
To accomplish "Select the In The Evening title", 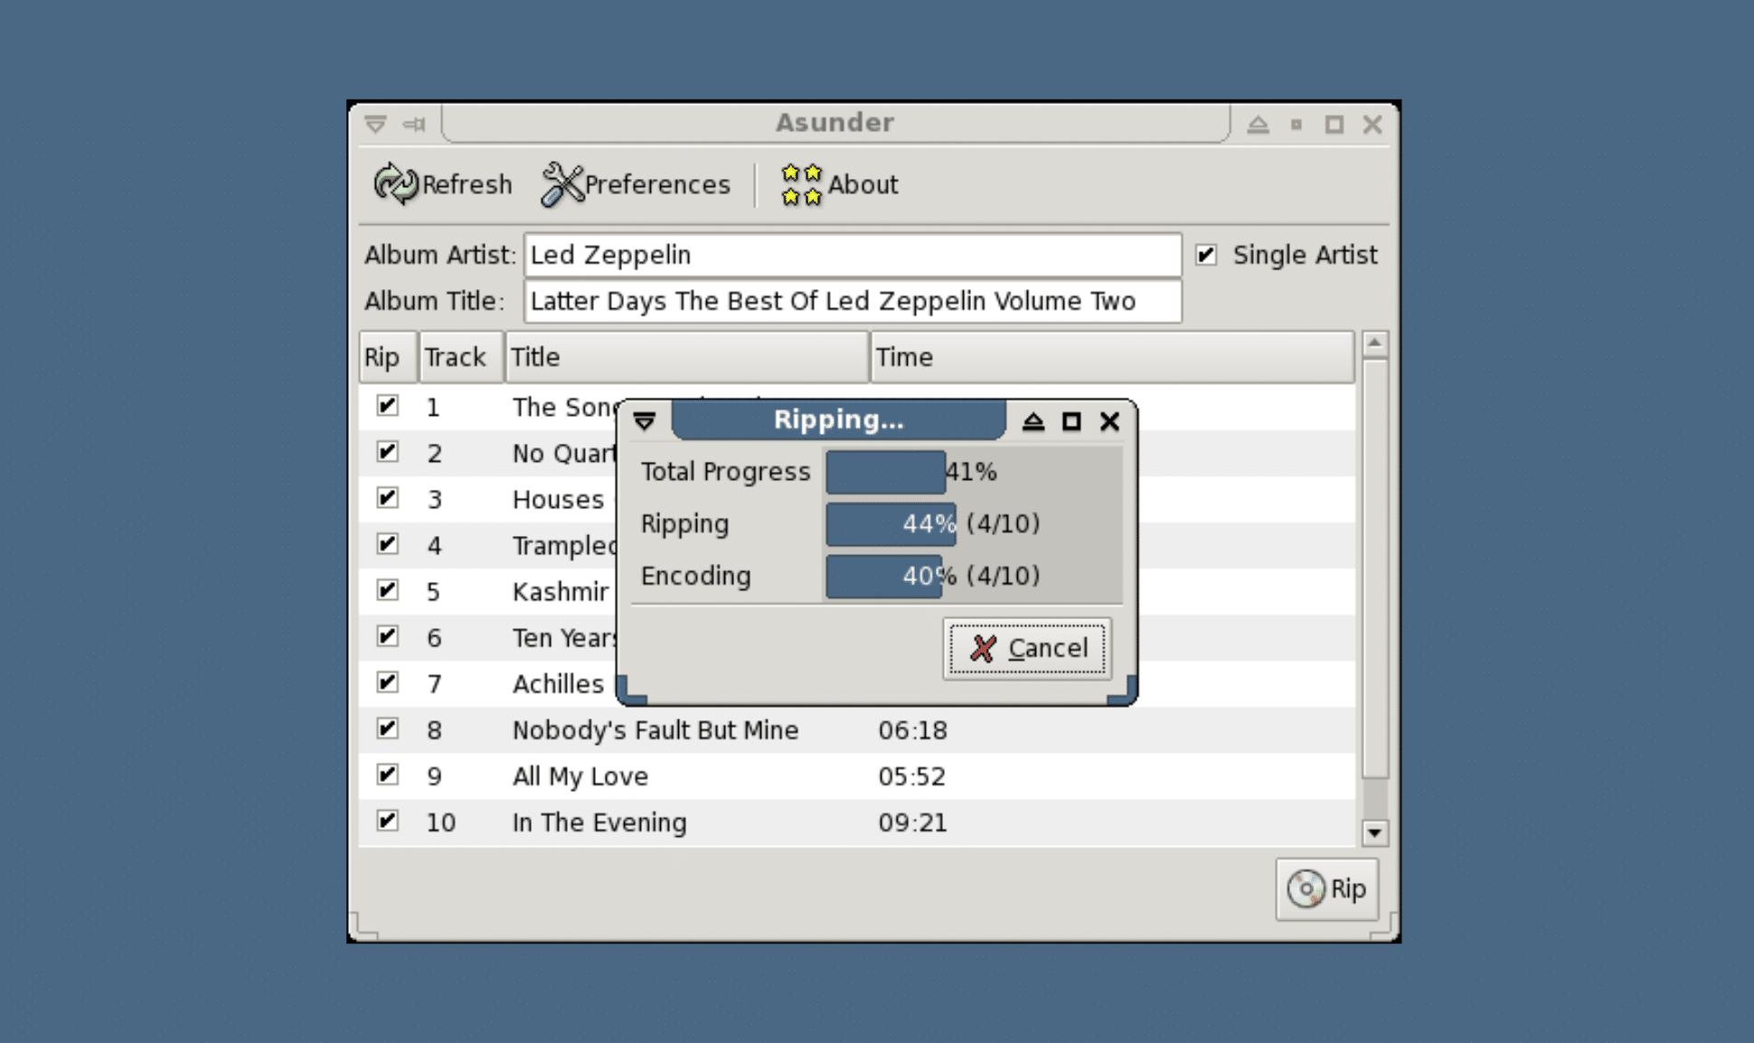I will pyautogui.click(x=599, y=822).
